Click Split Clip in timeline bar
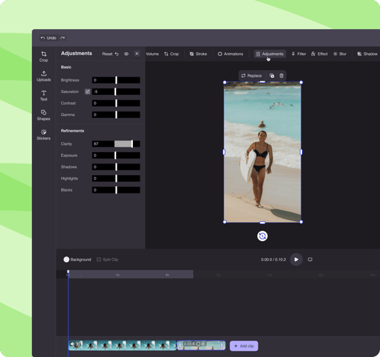The height and width of the screenshot is (357, 380). 107,259
